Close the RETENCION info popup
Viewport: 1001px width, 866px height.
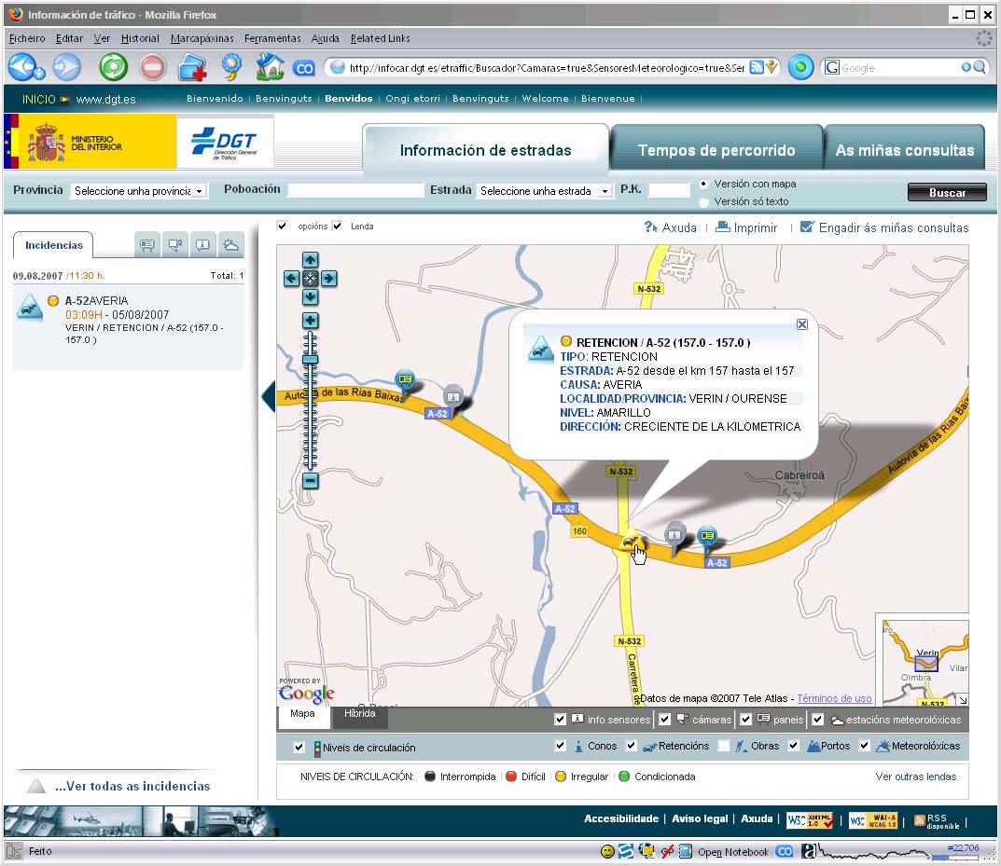pyautogui.click(x=802, y=324)
